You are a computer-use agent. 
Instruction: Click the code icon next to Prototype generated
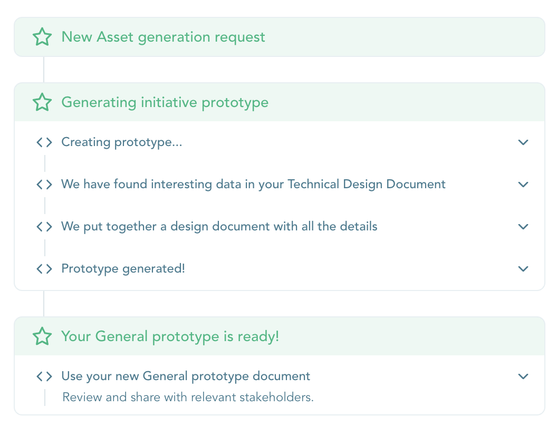pos(44,268)
